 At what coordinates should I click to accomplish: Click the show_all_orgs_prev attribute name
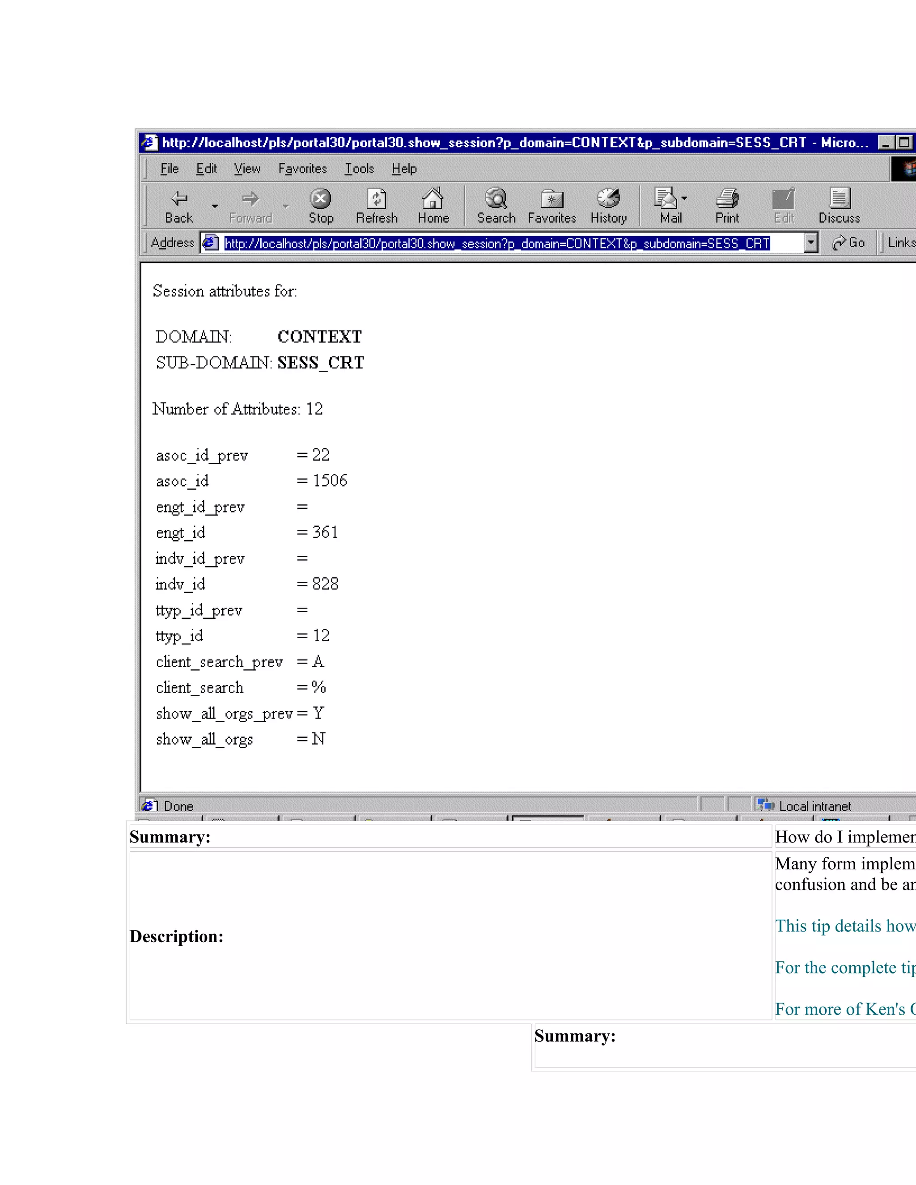pyautogui.click(x=224, y=714)
